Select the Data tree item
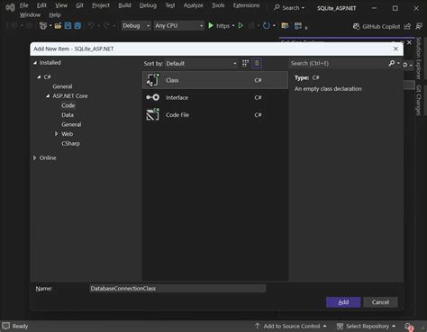 [68, 115]
